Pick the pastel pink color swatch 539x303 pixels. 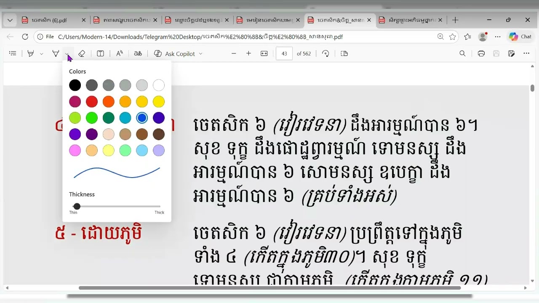[75, 150]
